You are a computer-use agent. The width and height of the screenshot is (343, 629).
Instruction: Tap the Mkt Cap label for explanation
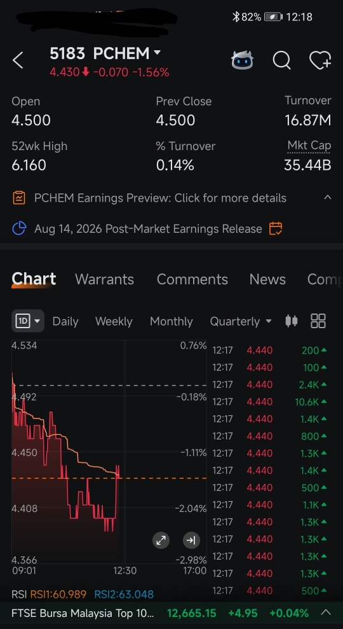(309, 145)
